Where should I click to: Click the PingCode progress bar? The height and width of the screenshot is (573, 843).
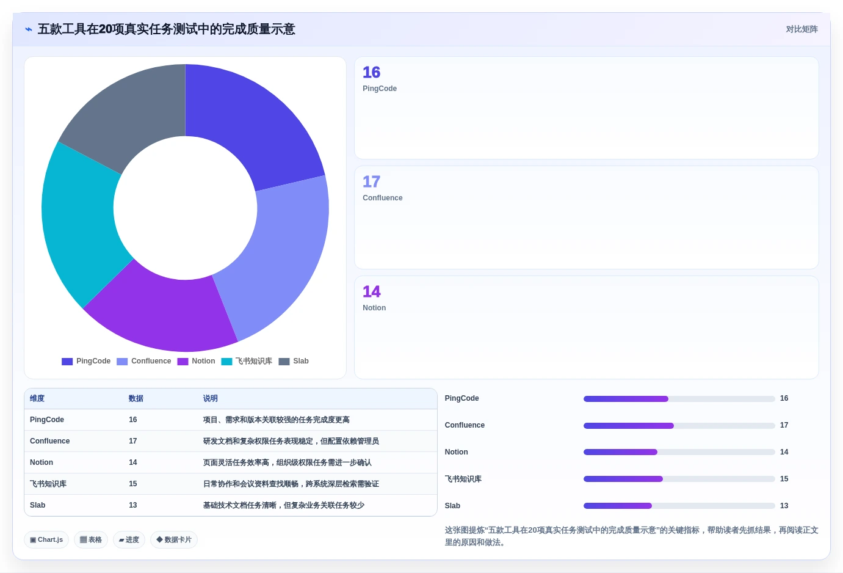679,399
